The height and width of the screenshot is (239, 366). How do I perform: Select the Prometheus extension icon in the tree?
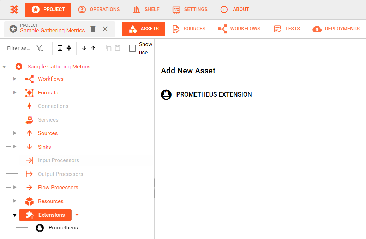click(x=40, y=228)
